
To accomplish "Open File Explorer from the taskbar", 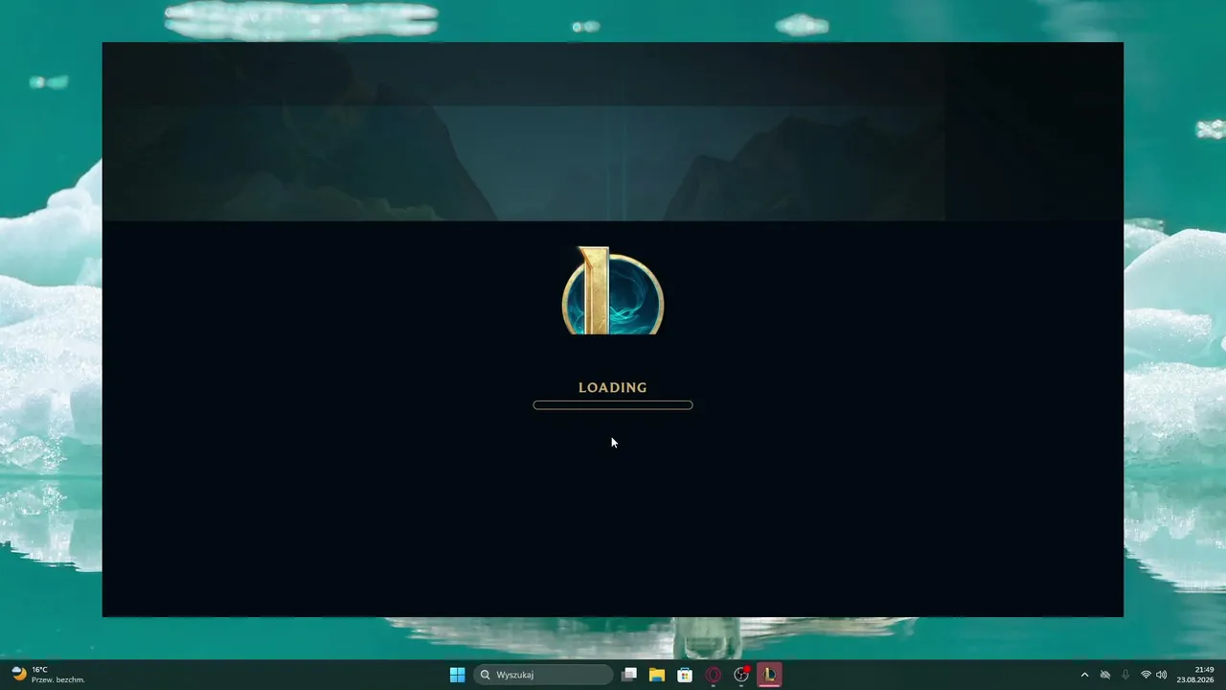I will pyautogui.click(x=657, y=675).
